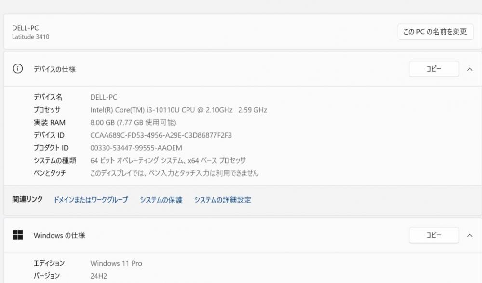Viewport: 482px width, 283px height.
Task: Click the Latitude 3410 model text
Action: (x=31, y=37)
